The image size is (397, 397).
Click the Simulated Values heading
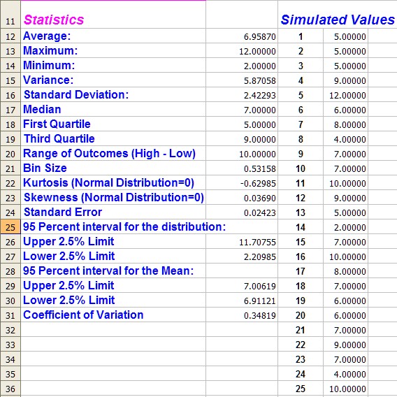[x=338, y=20]
